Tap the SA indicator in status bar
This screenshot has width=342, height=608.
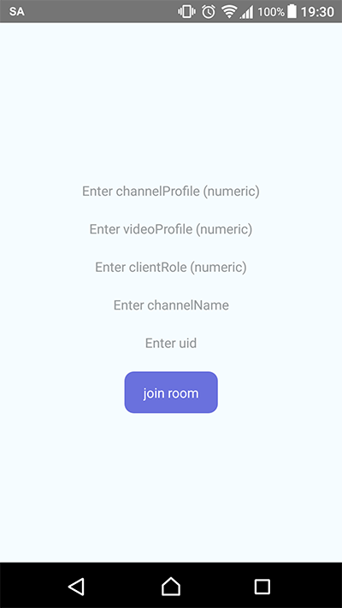click(x=17, y=12)
